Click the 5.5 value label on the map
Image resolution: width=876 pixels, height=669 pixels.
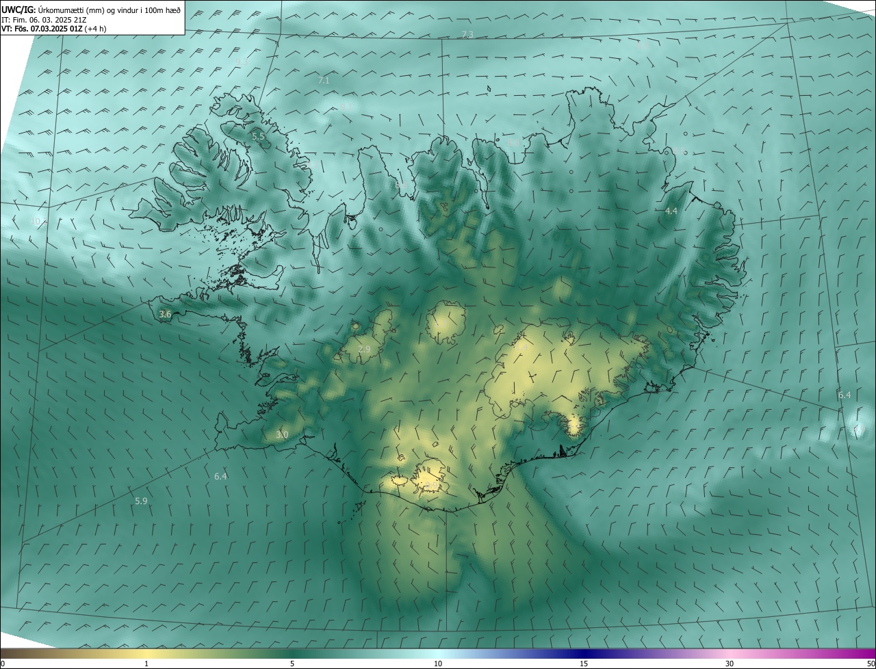point(258,137)
